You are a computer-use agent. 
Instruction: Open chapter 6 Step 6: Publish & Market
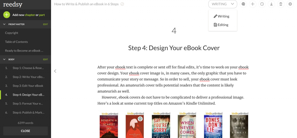click(26, 112)
